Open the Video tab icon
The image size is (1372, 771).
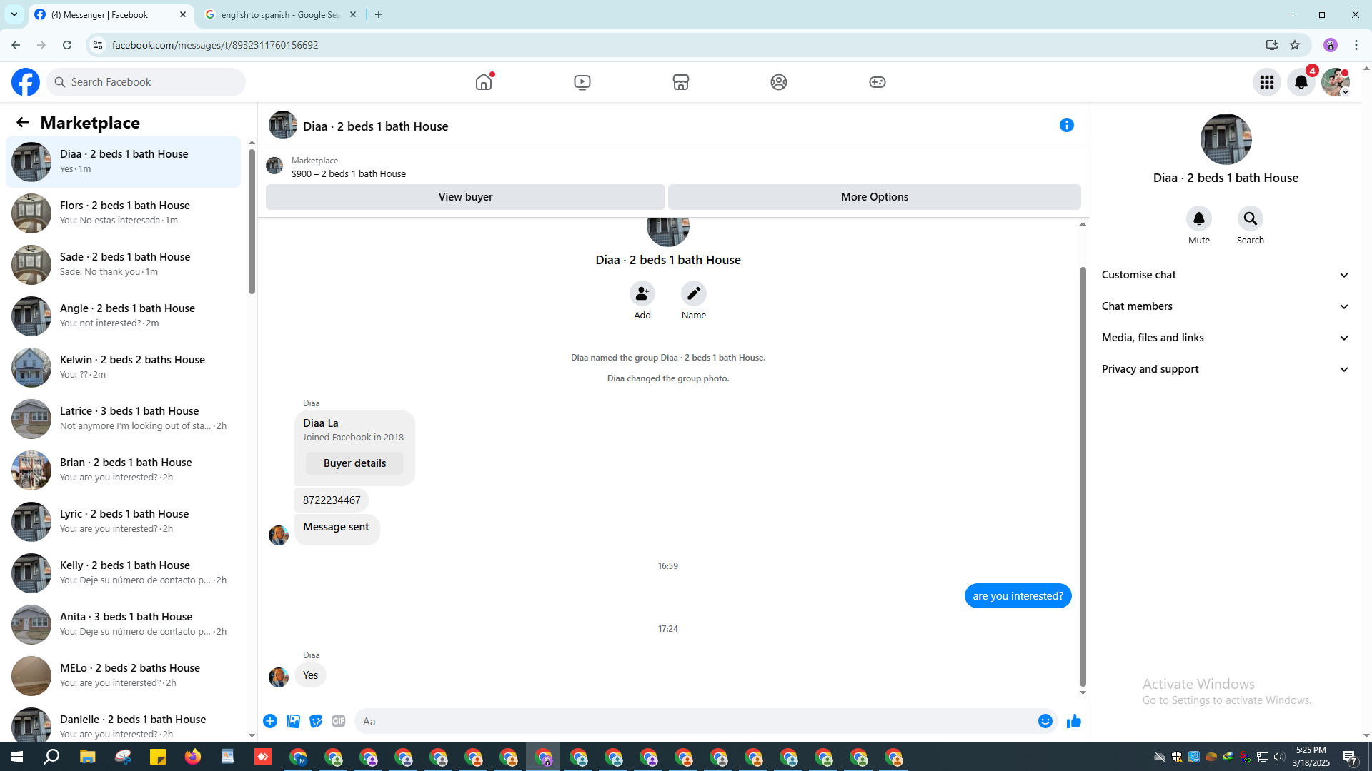coord(582,82)
